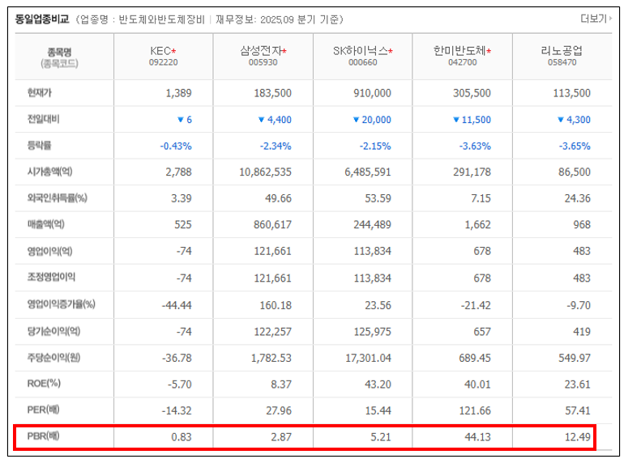
Task: Select 리노공업 current price 113,500
Action: pos(571,93)
